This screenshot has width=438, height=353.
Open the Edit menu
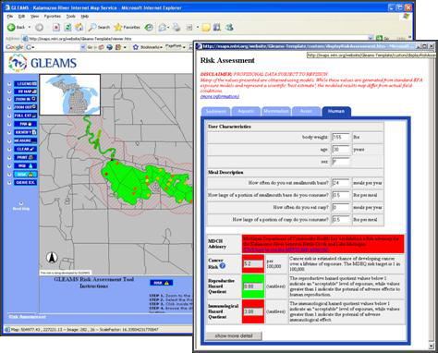21,16
